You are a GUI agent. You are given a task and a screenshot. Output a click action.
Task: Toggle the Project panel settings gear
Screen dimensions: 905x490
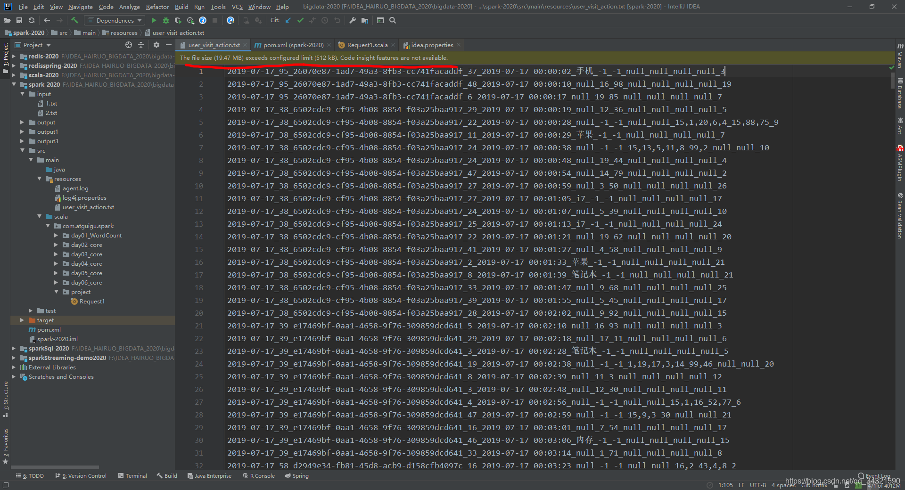coord(156,45)
